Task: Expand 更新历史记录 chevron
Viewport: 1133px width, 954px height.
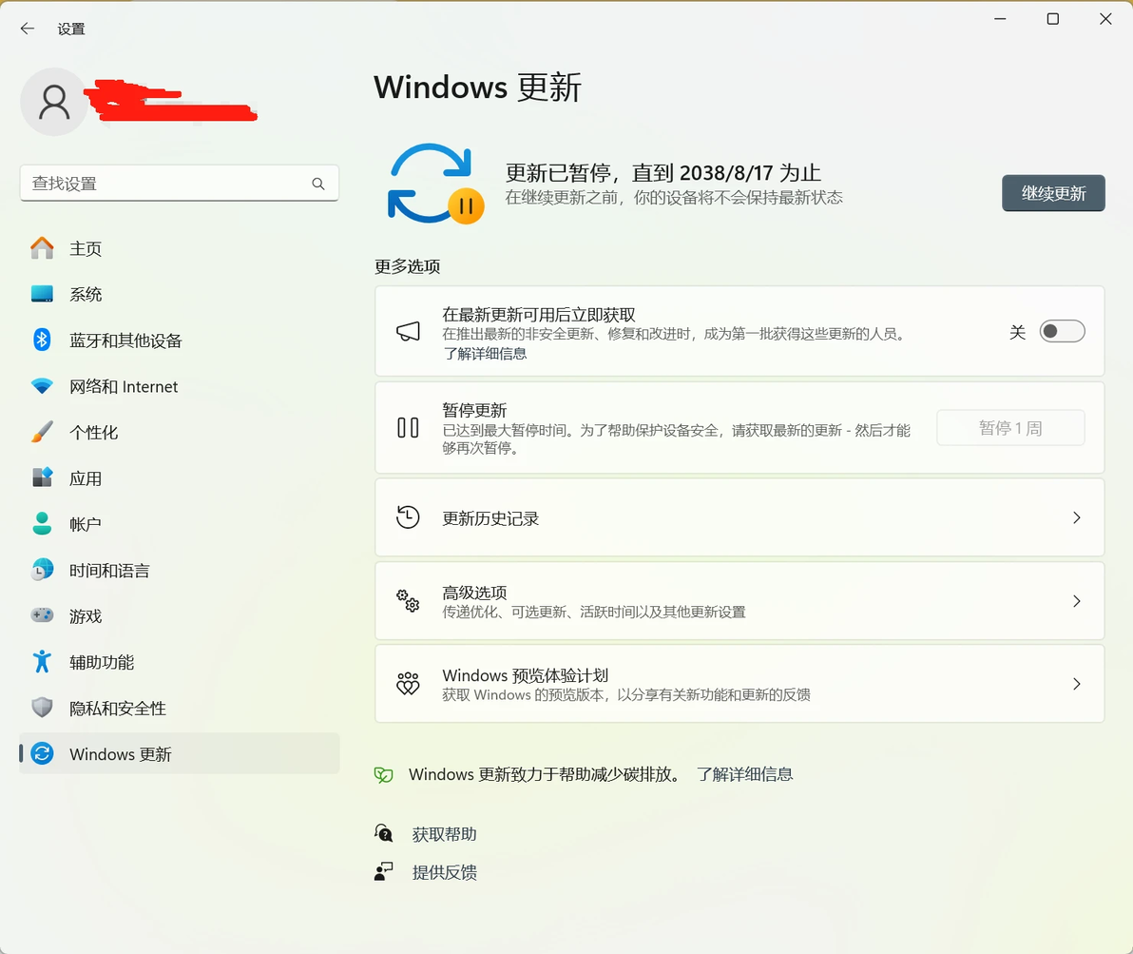Action: pyautogui.click(x=1077, y=517)
